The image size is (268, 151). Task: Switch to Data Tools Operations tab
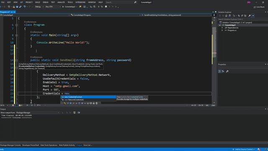[49, 145]
